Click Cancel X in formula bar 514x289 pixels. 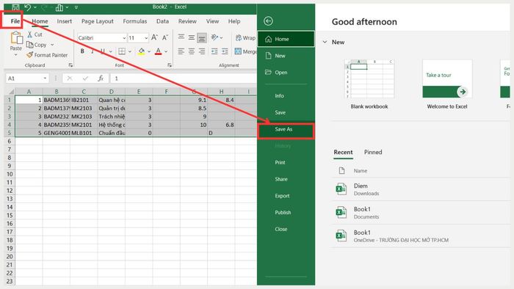click(x=70, y=78)
